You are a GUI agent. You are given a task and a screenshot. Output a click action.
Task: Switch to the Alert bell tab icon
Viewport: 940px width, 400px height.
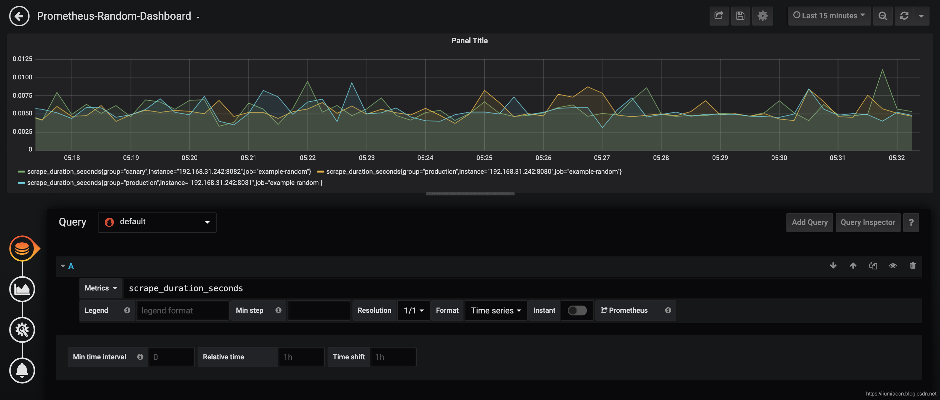[x=22, y=370]
